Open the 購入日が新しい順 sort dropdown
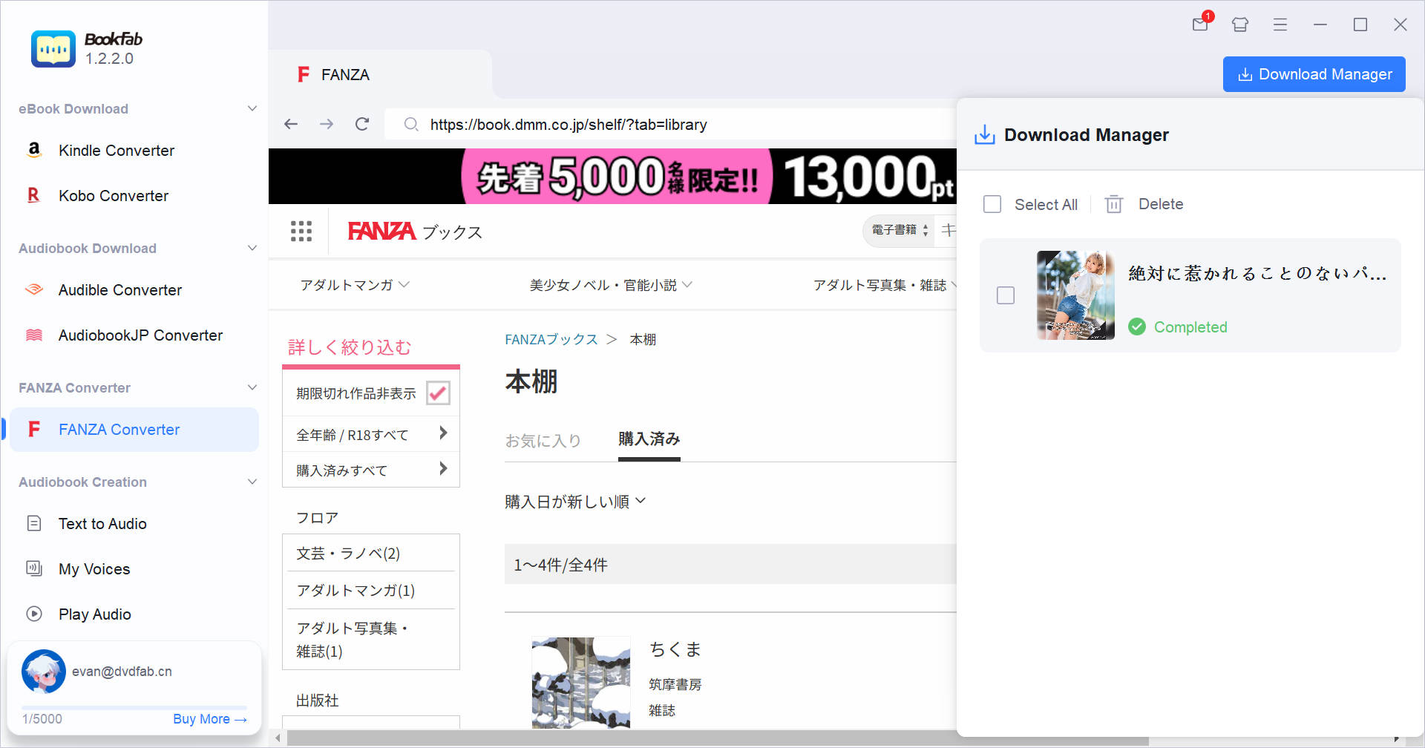The image size is (1425, 748). pyautogui.click(x=577, y=501)
